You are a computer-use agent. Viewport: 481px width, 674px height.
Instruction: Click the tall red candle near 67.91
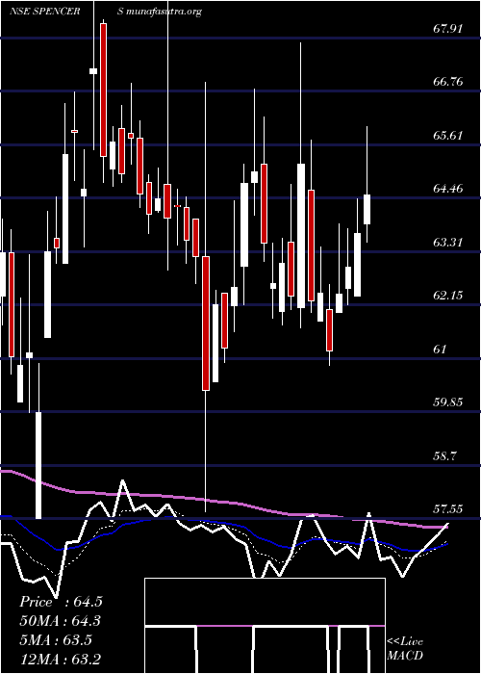coord(104,90)
